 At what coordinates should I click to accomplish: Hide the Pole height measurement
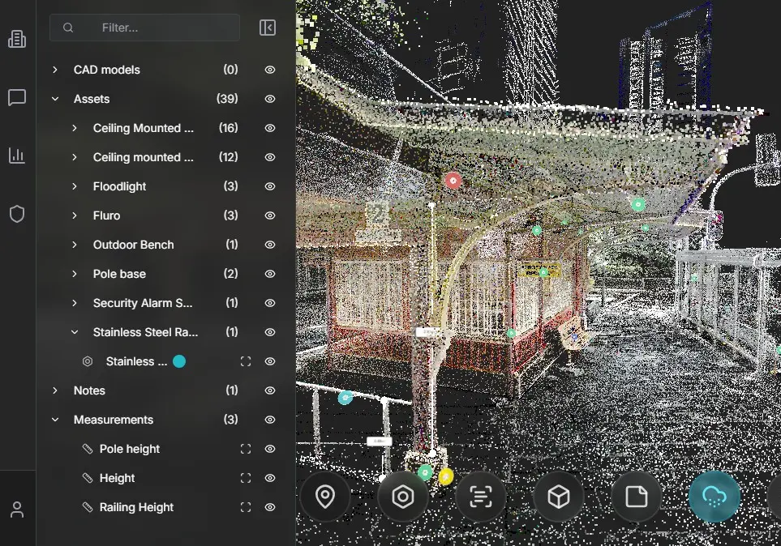click(270, 449)
